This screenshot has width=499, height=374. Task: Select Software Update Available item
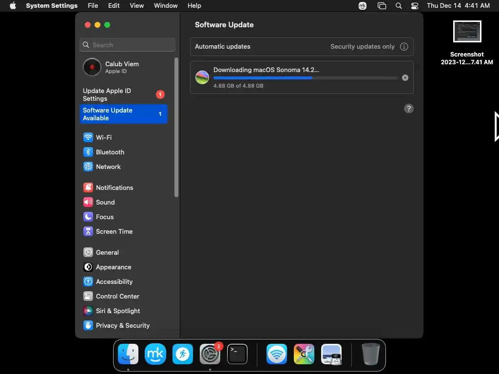click(x=123, y=114)
